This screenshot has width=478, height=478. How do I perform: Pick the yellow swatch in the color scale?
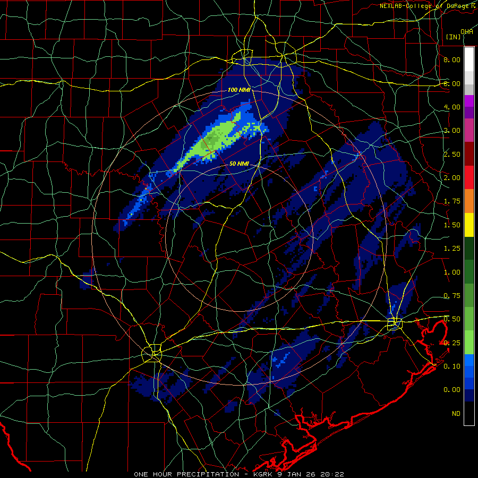tap(469, 225)
